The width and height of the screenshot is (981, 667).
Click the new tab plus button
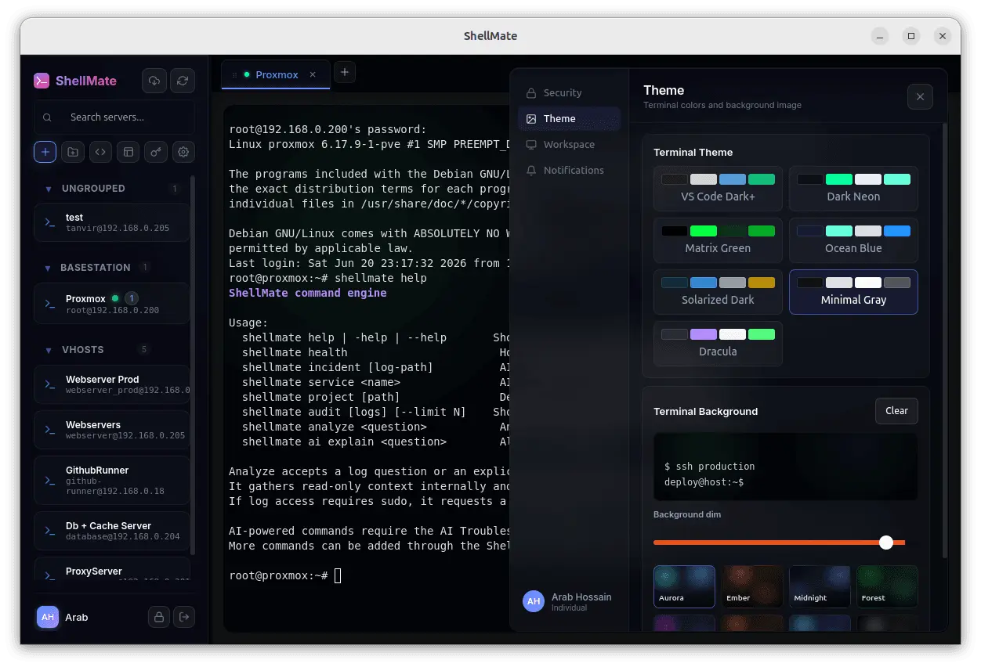(345, 73)
